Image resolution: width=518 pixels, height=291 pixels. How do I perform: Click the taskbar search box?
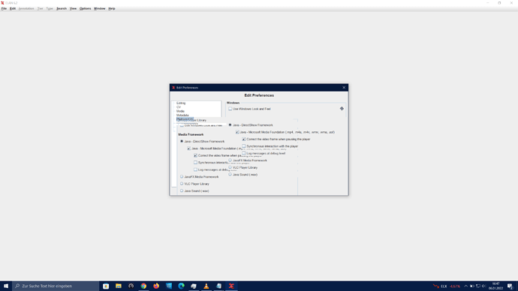coord(56,286)
